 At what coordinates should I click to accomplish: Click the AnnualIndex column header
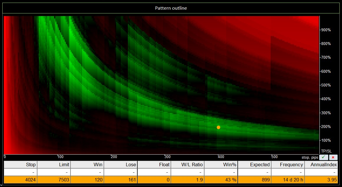[321, 165]
